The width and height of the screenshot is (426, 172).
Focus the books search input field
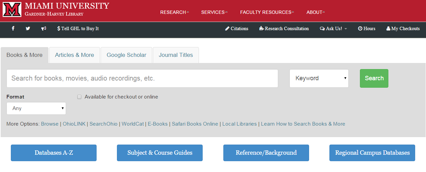pyautogui.click(x=142, y=78)
